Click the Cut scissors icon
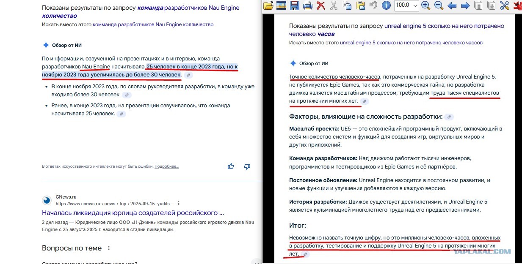This screenshot has width=522, height=264. [334, 5]
